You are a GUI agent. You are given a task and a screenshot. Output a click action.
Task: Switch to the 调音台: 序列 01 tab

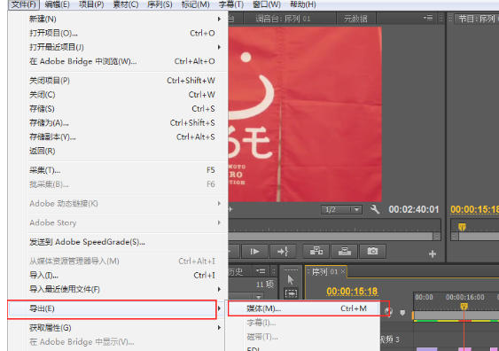click(x=283, y=19)
